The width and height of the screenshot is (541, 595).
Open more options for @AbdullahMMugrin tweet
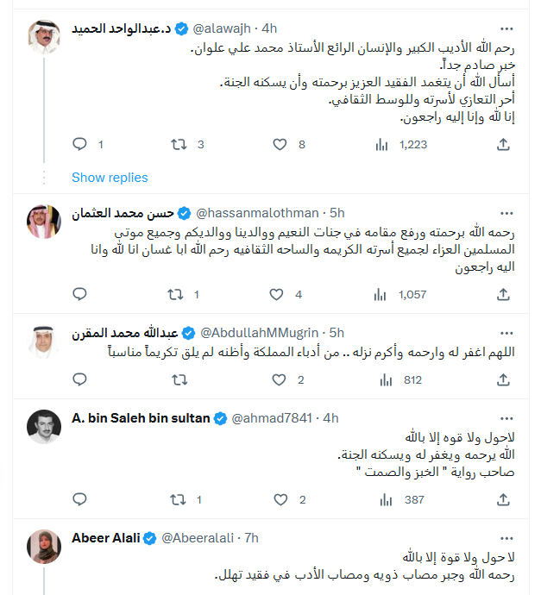(506, 333)
